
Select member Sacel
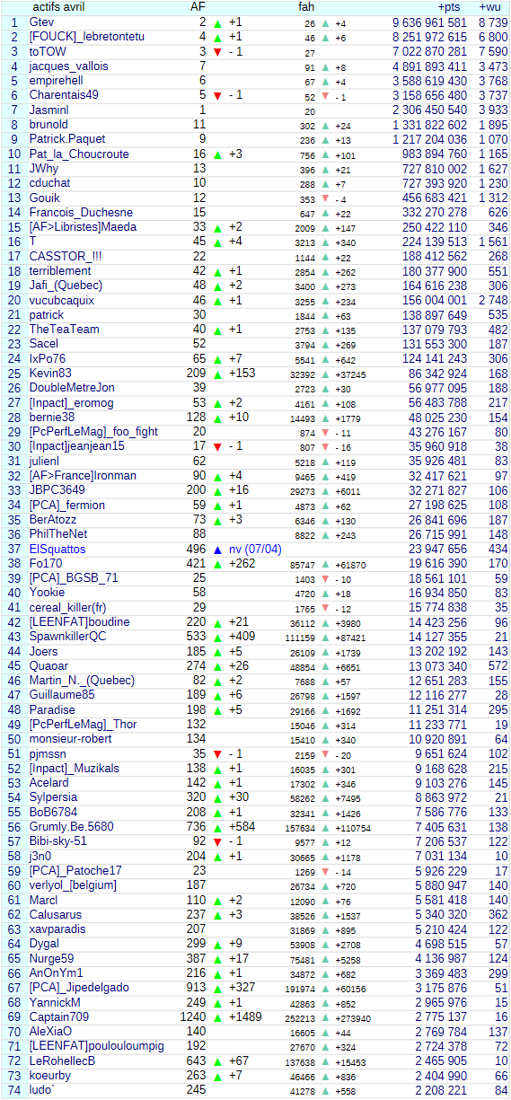(x=43, y=343)
